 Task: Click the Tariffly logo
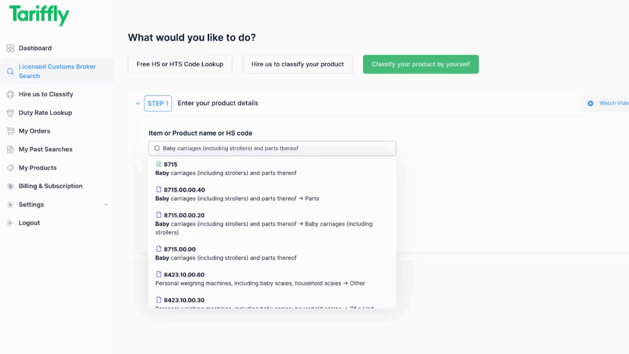click(39, 15)
